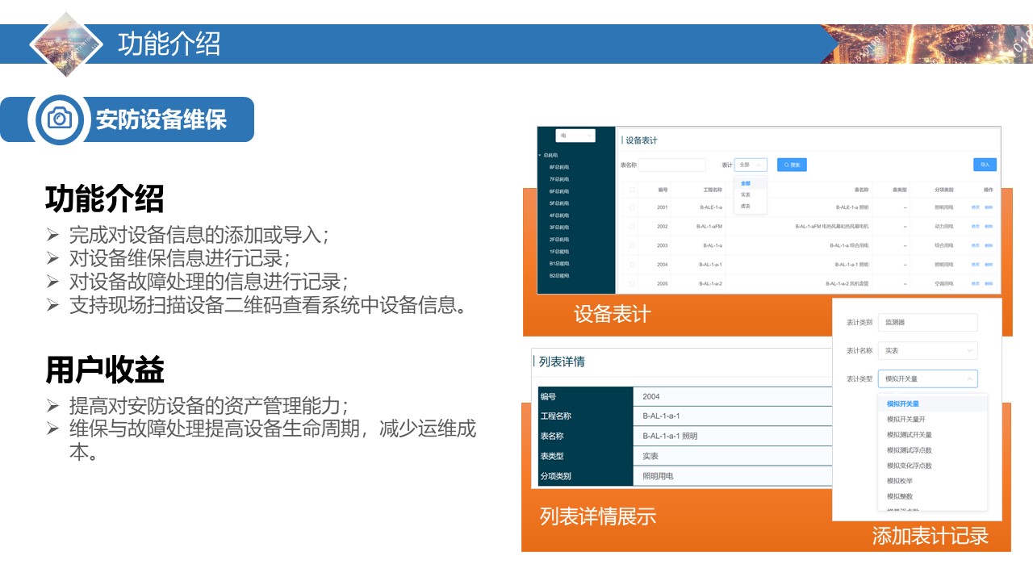Click the camera icon beside 安防设备维保

point(60,119)
